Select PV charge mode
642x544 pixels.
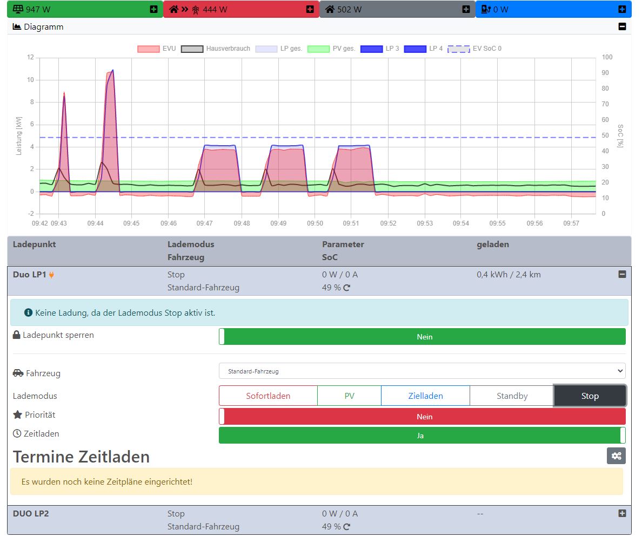(x=349, y=396)
